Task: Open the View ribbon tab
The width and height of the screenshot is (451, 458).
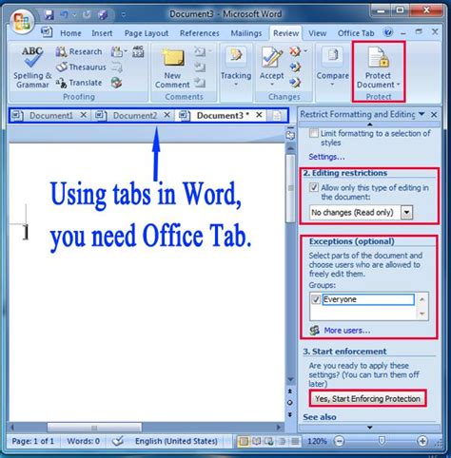Action: pos(317,33)
